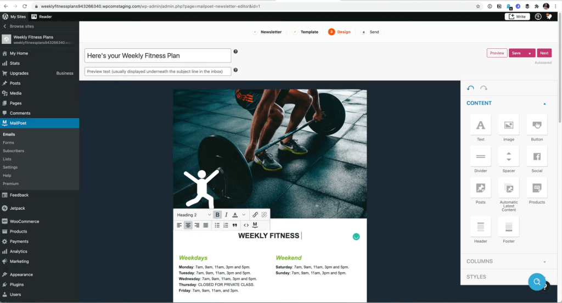
Task: Select the Spacer content block
Action: [x=509, y=160]
